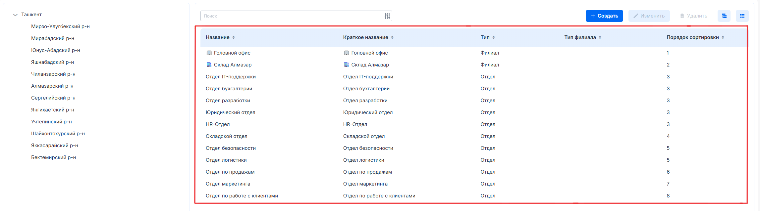Viewport: 760px width, 211px height.
Task: Click sort order 1 cell
Action: coord(668,53)
